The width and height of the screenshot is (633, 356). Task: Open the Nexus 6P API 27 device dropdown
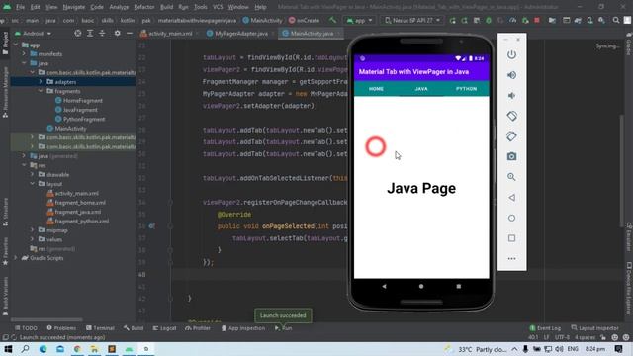click(x=412, y=20)
